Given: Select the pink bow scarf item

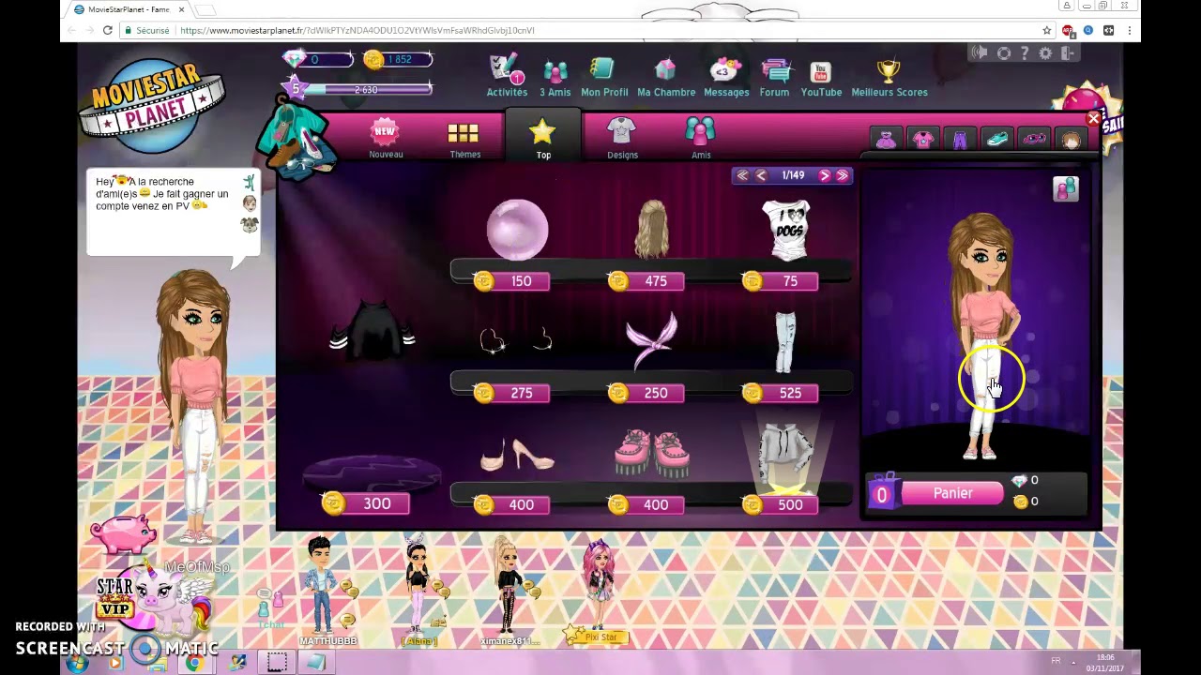Looking at the screenshot, I should 652,341.
